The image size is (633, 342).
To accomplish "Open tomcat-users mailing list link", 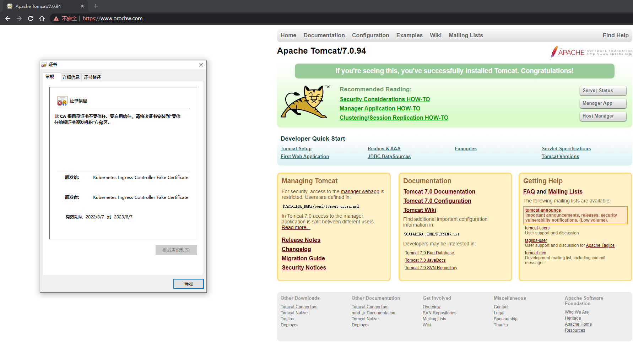I will pyautogui.click(x=537, y=228).
